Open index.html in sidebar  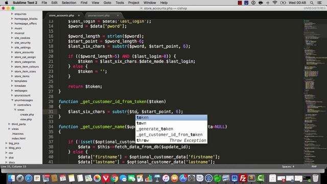click(x=18, y=139)
